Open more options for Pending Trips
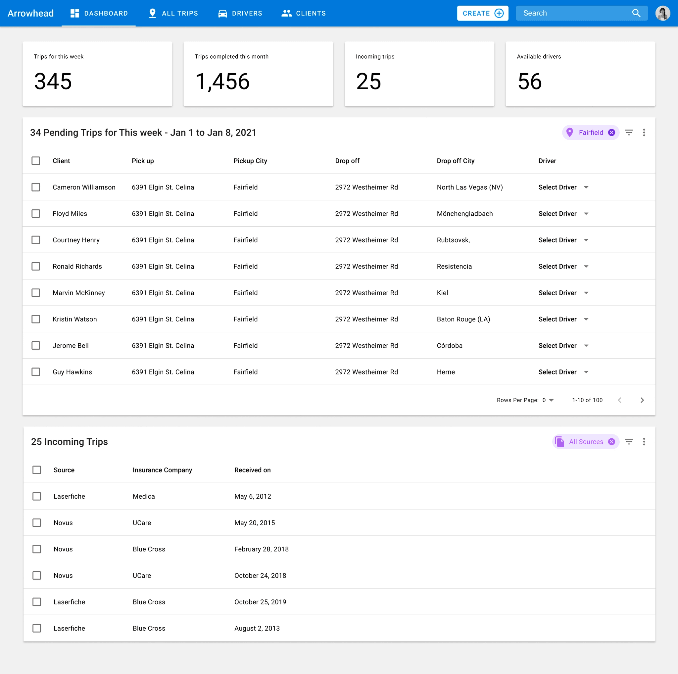Screen dimensions: 678x674 pos(644,133)
